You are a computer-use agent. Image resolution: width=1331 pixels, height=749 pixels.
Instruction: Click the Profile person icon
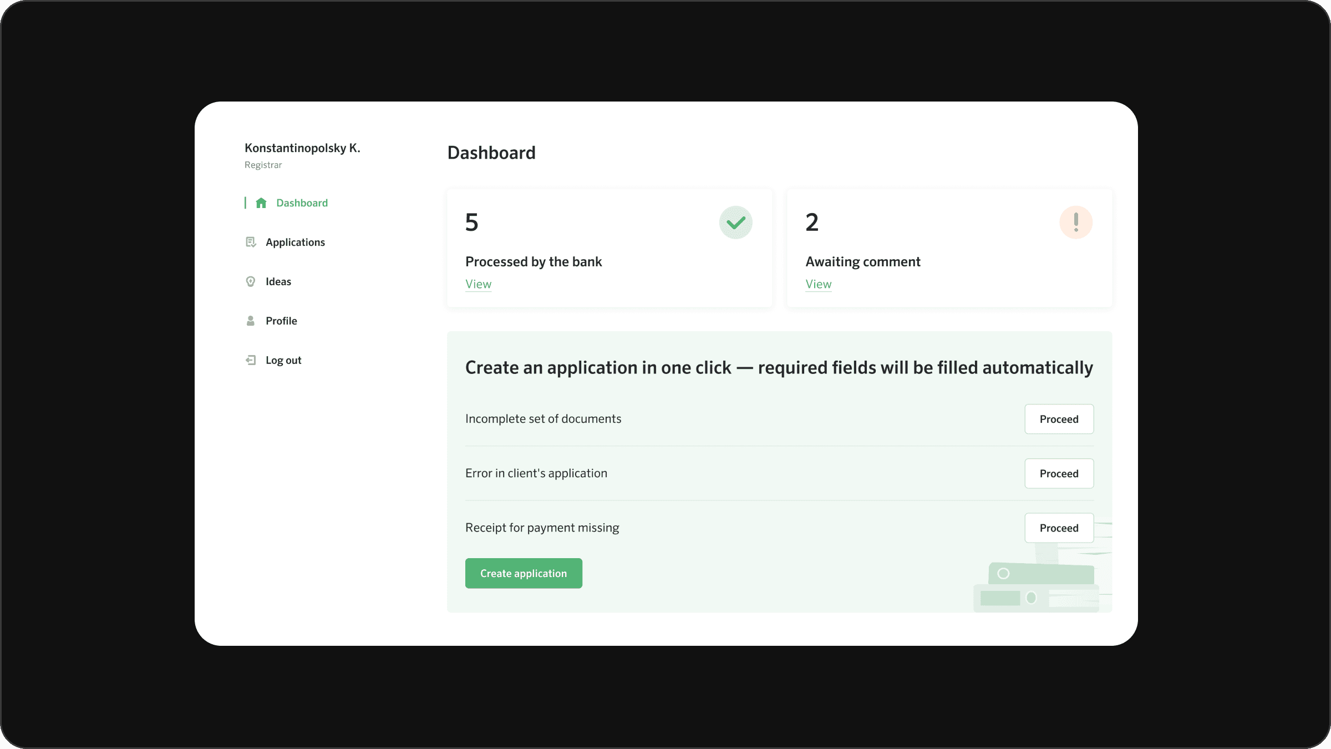click(x=251, y=321)
